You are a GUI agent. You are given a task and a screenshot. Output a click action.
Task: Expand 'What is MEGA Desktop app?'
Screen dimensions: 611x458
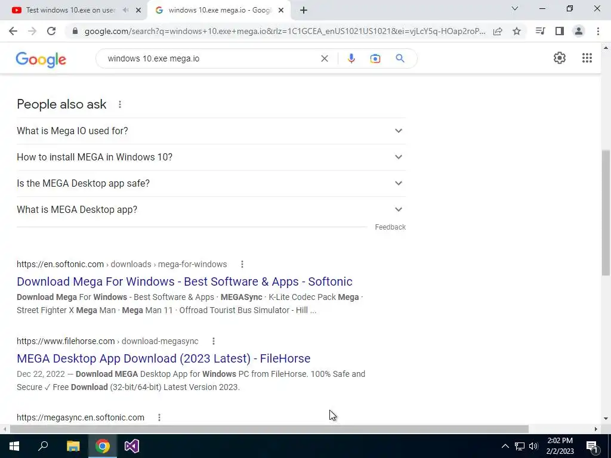pos(211,209)
